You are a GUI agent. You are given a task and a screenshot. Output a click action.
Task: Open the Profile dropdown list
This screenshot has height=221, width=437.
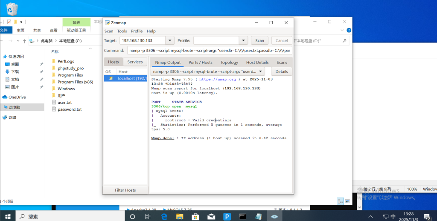tap(243, 40)
